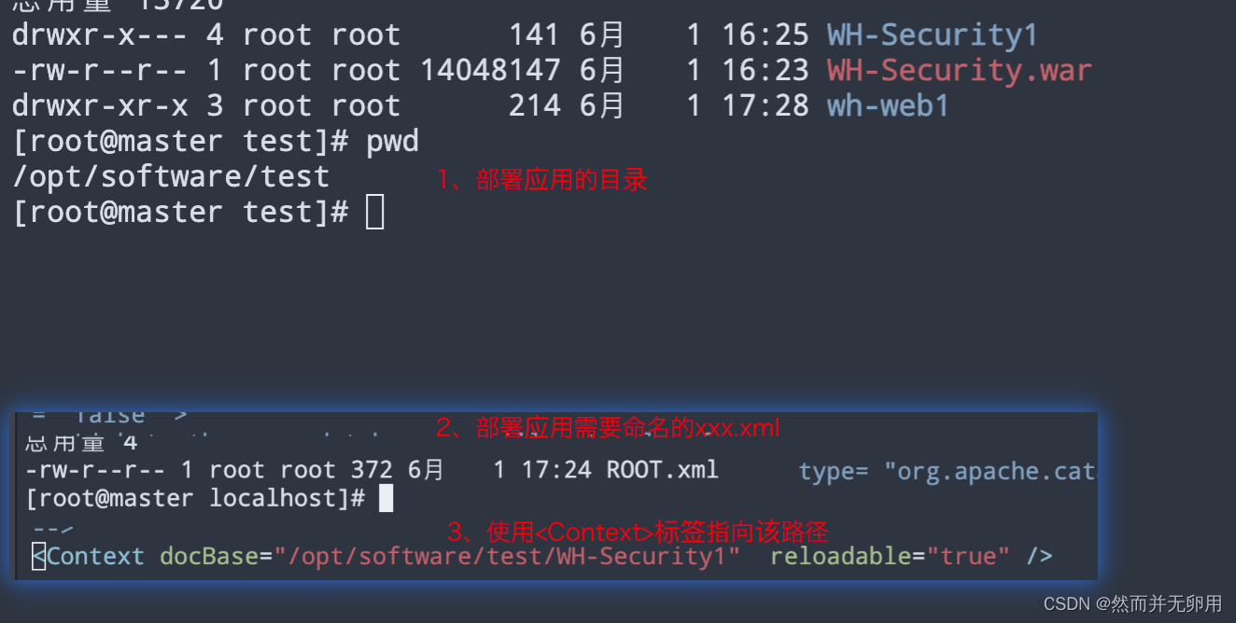Click the terminal cursor after test prompt
Screen dimensions: 1236x623
tap(374, 213)
